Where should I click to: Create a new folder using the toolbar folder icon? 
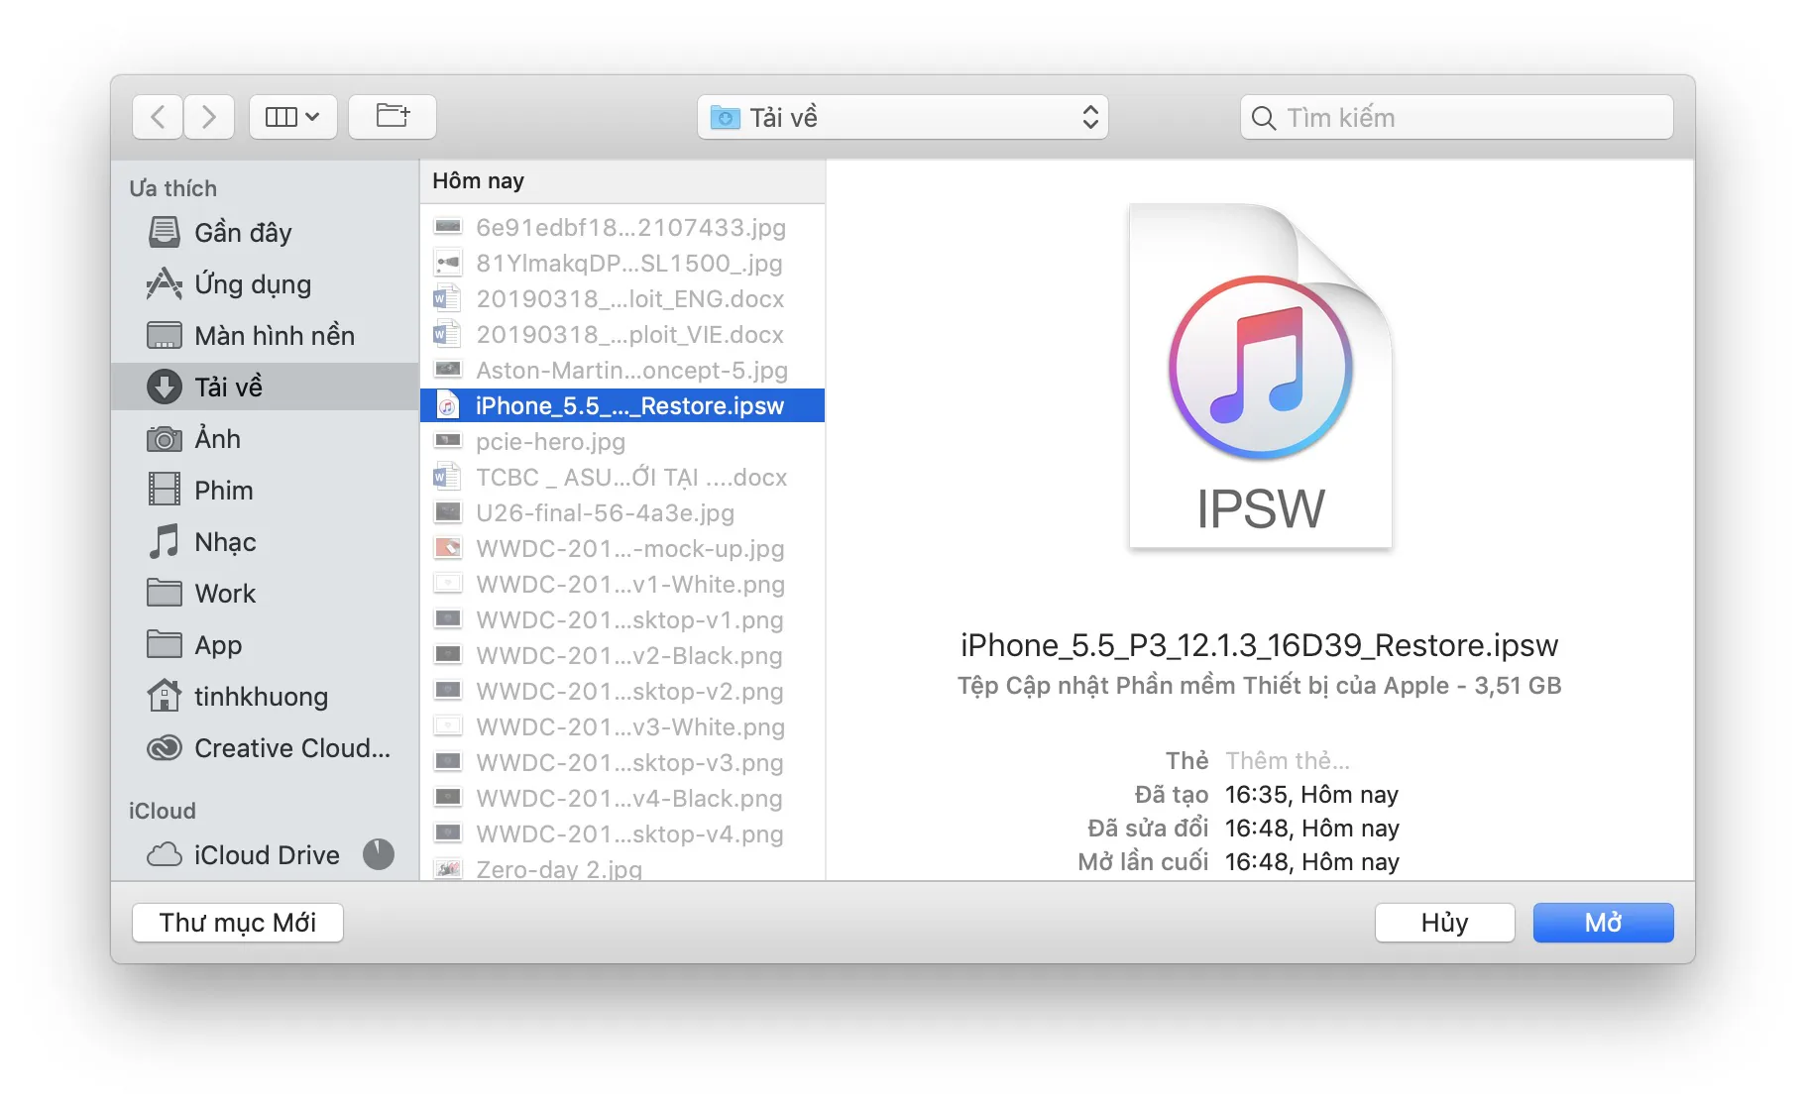393,117
